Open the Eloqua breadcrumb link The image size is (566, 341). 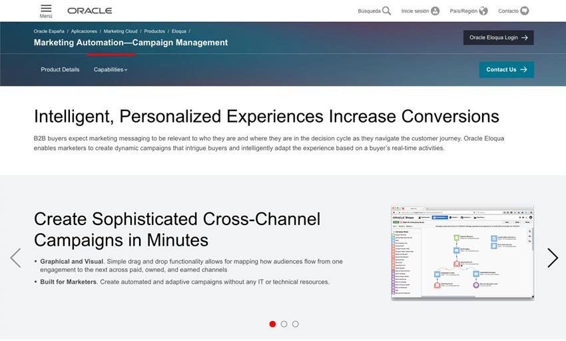(178, 31)
